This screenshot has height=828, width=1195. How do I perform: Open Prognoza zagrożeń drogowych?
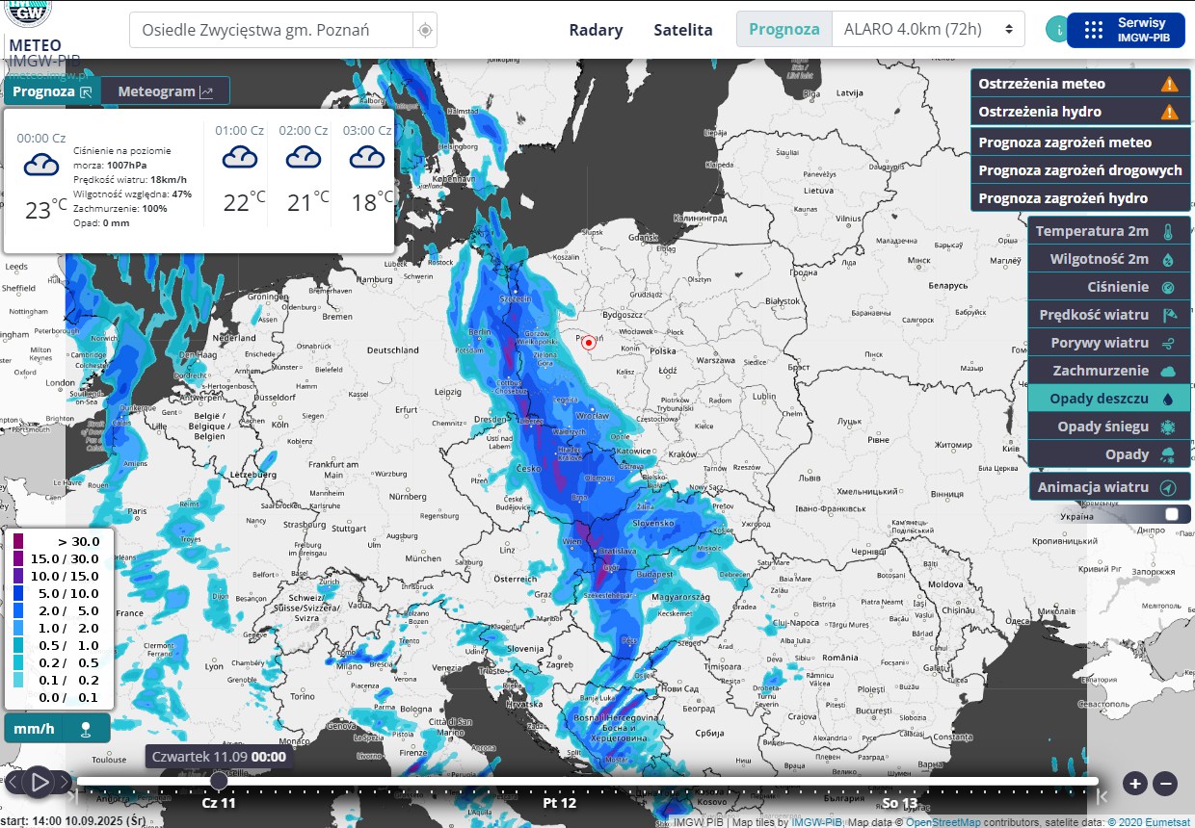click(1079, 170)
